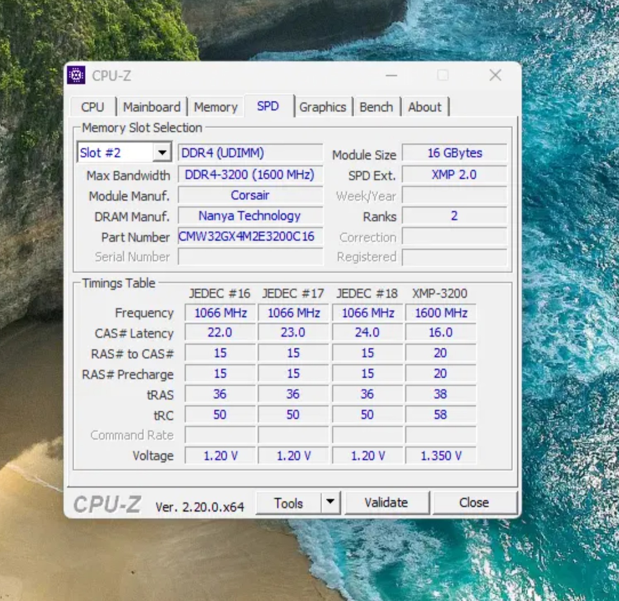
Task: Expand the Tools dropdown arrow
Action: 330,502
